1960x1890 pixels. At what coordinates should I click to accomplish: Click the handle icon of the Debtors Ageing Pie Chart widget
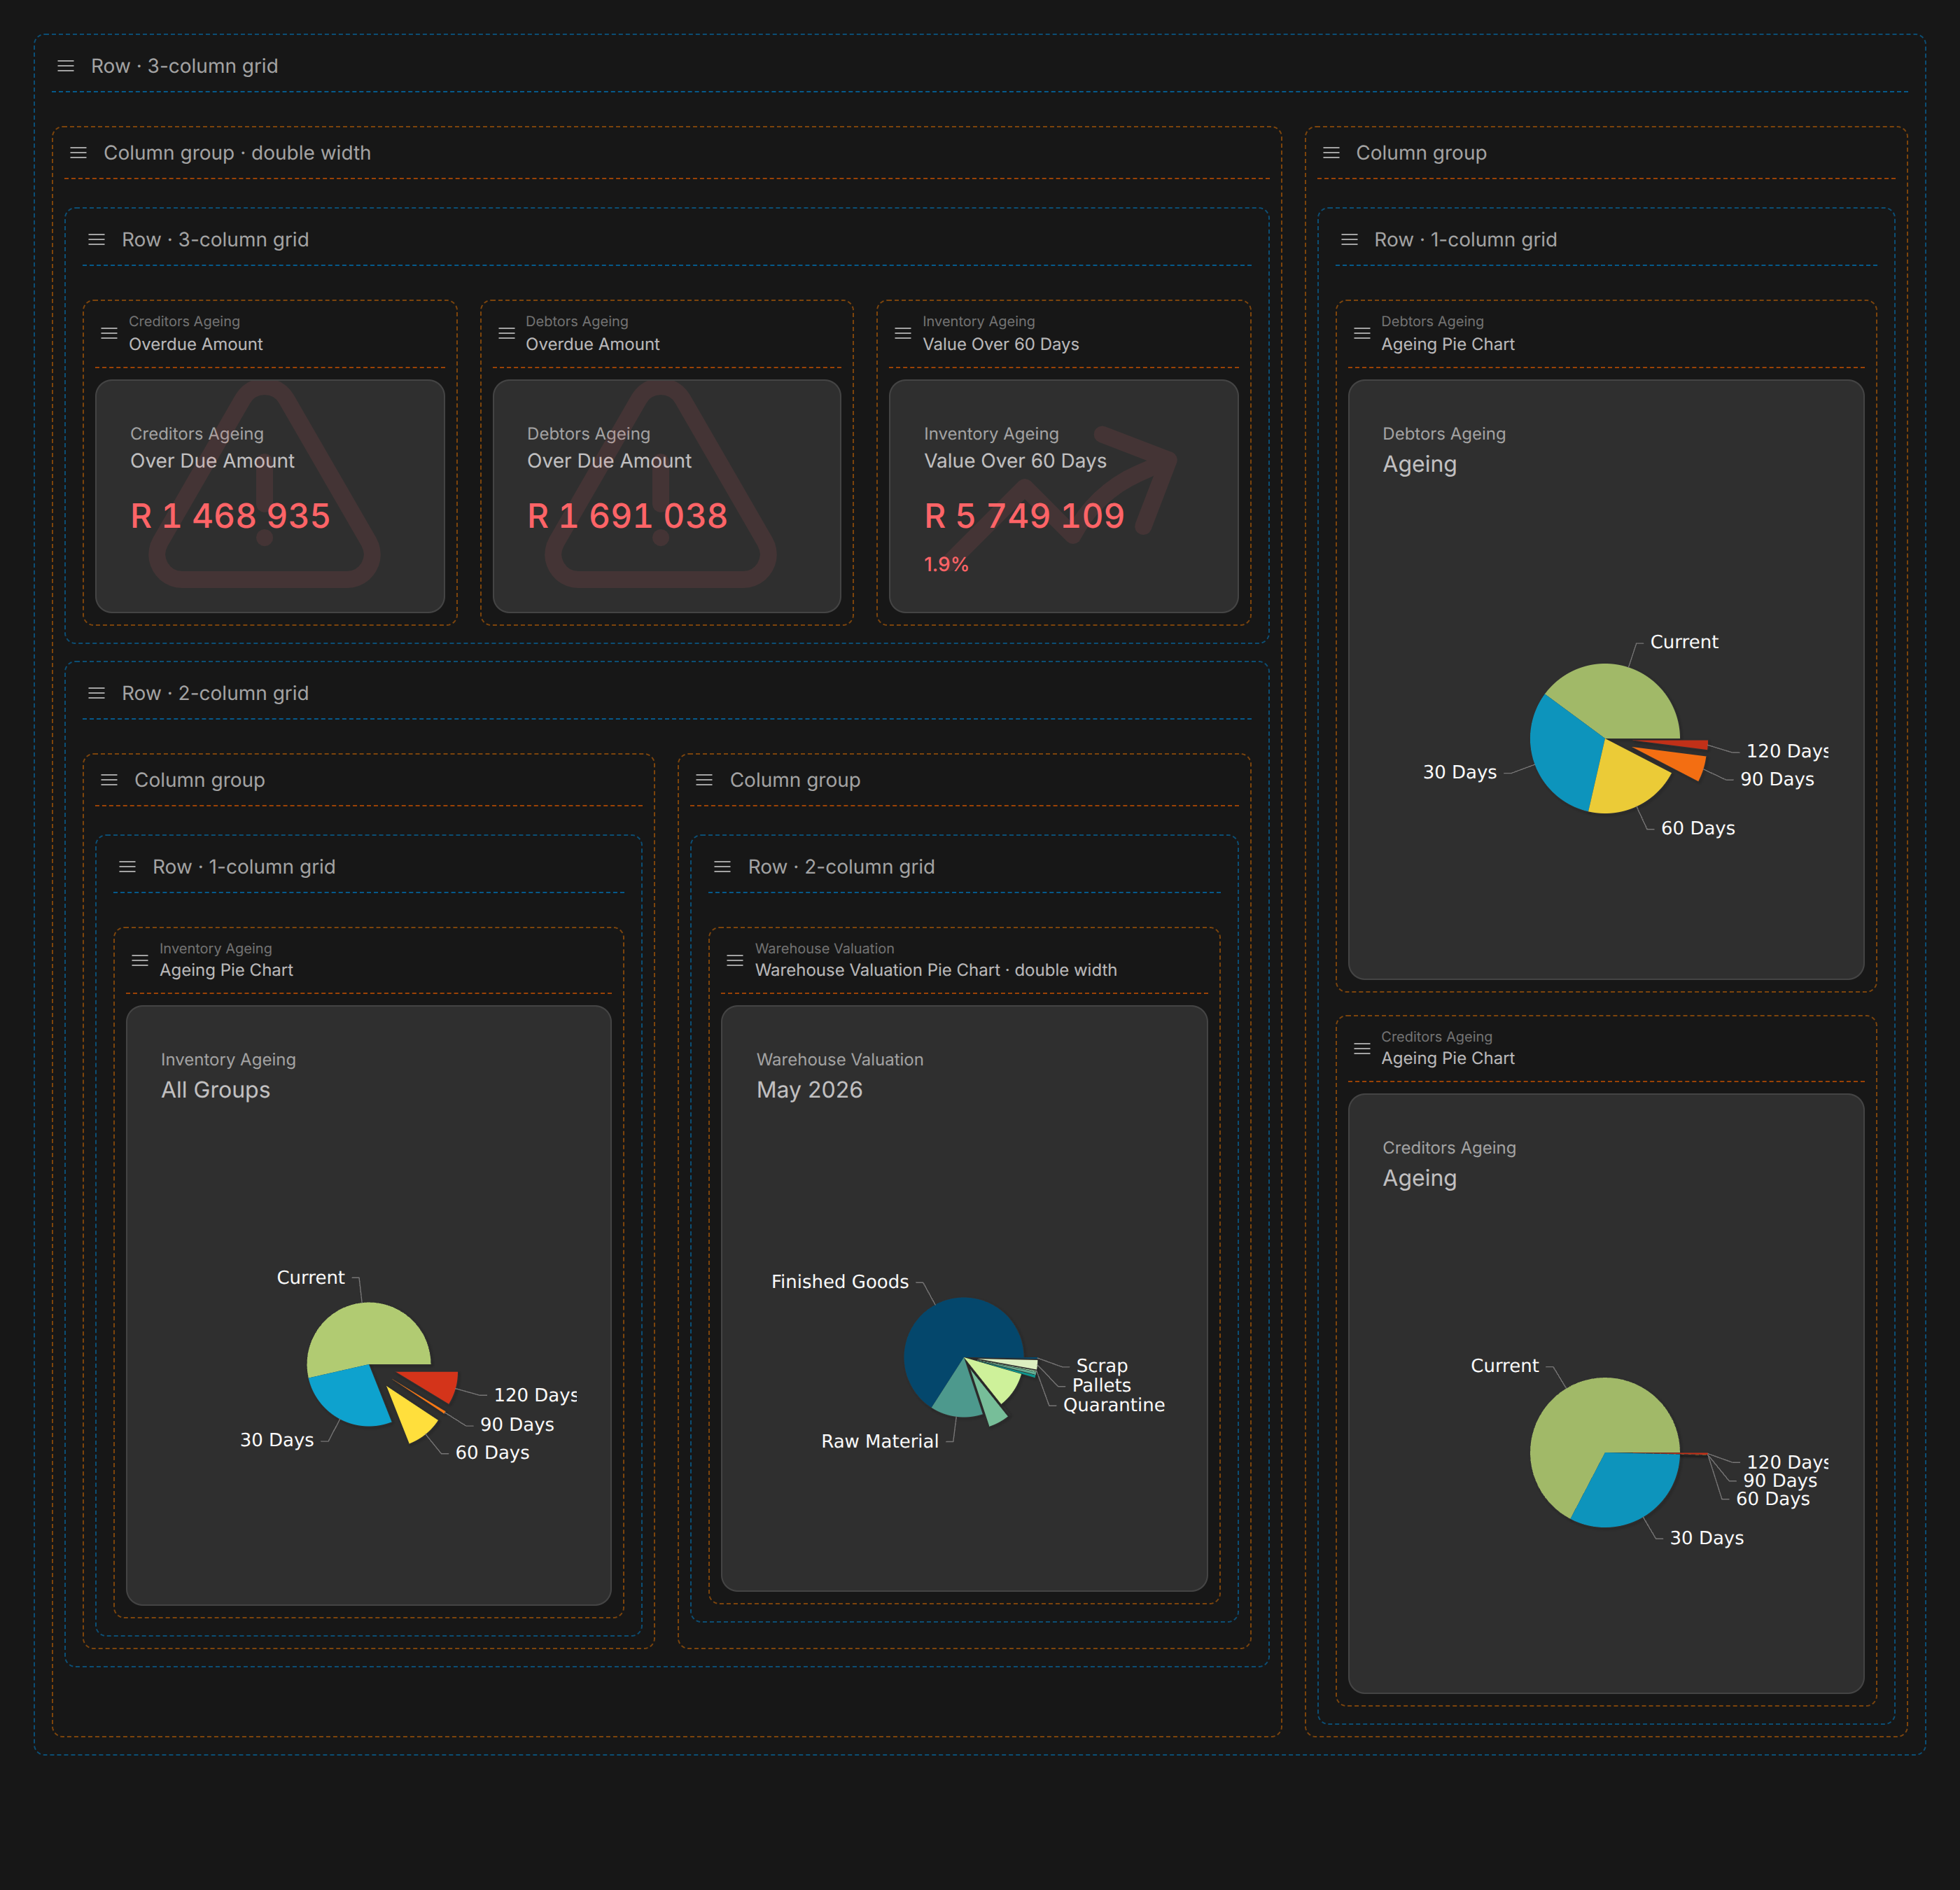click(x=1362, y=333)
